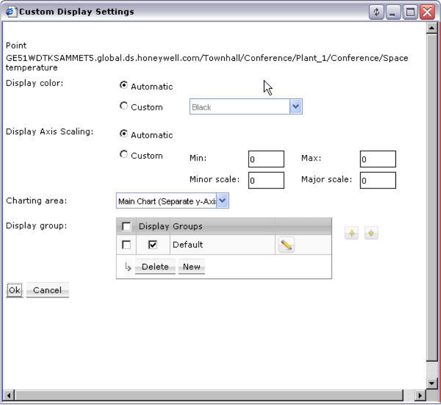
Task: Click the Min value input field
Action: pyautogui.click(x=266, y=159)
